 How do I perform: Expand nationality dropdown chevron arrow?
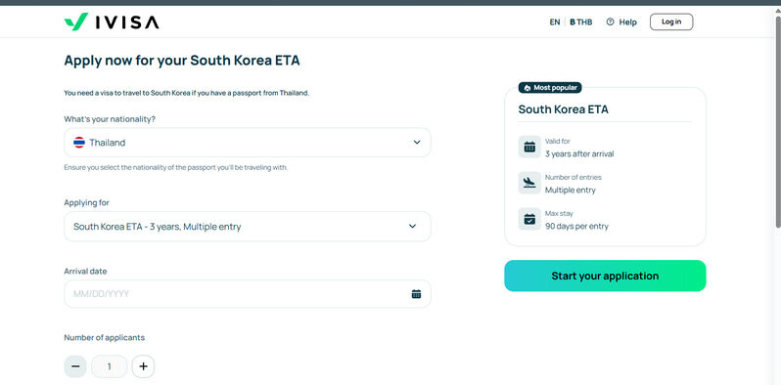click(417, 143)
